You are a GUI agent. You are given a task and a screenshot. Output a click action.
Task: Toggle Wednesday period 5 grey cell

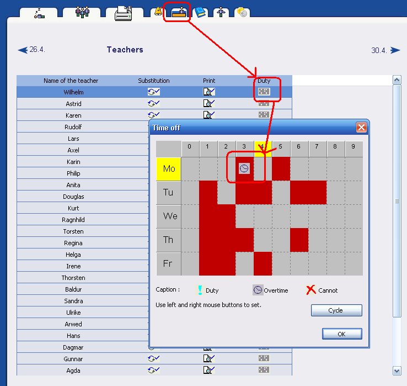[x=281, y=216]
